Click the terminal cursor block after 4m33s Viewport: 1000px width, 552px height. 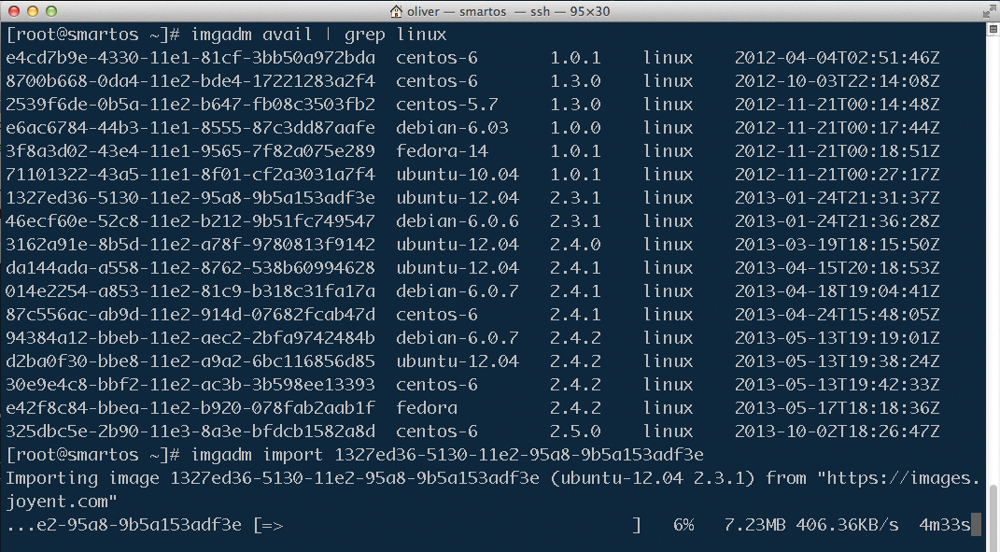tap(976, 525)
